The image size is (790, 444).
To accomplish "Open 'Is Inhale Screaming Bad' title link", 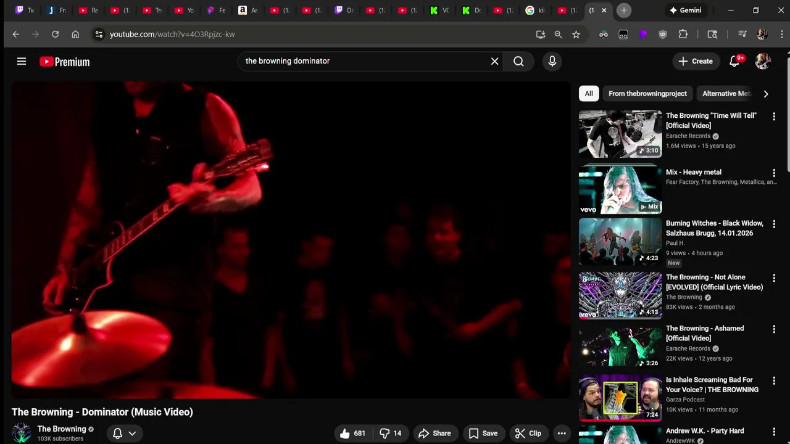I will coord(712,385).
